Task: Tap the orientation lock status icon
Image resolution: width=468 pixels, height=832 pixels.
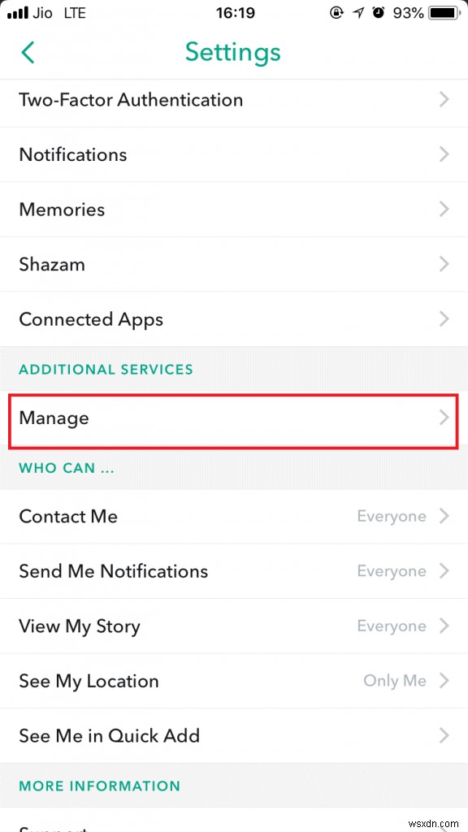Action: pos(336,13)
